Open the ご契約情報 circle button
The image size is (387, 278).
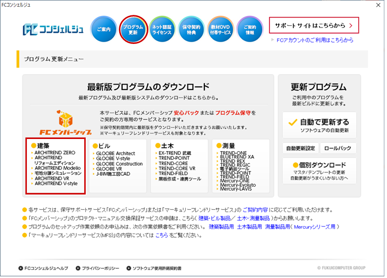pyautogui.click(x=250, y=29)
